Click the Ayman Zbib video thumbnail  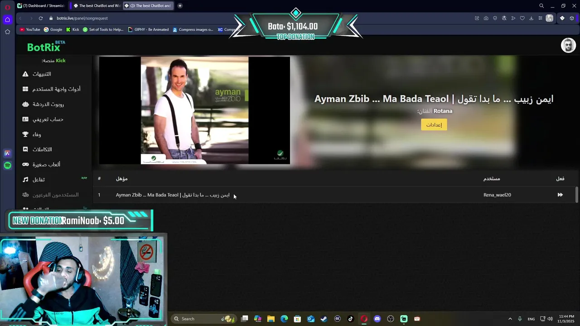(194, 110)
